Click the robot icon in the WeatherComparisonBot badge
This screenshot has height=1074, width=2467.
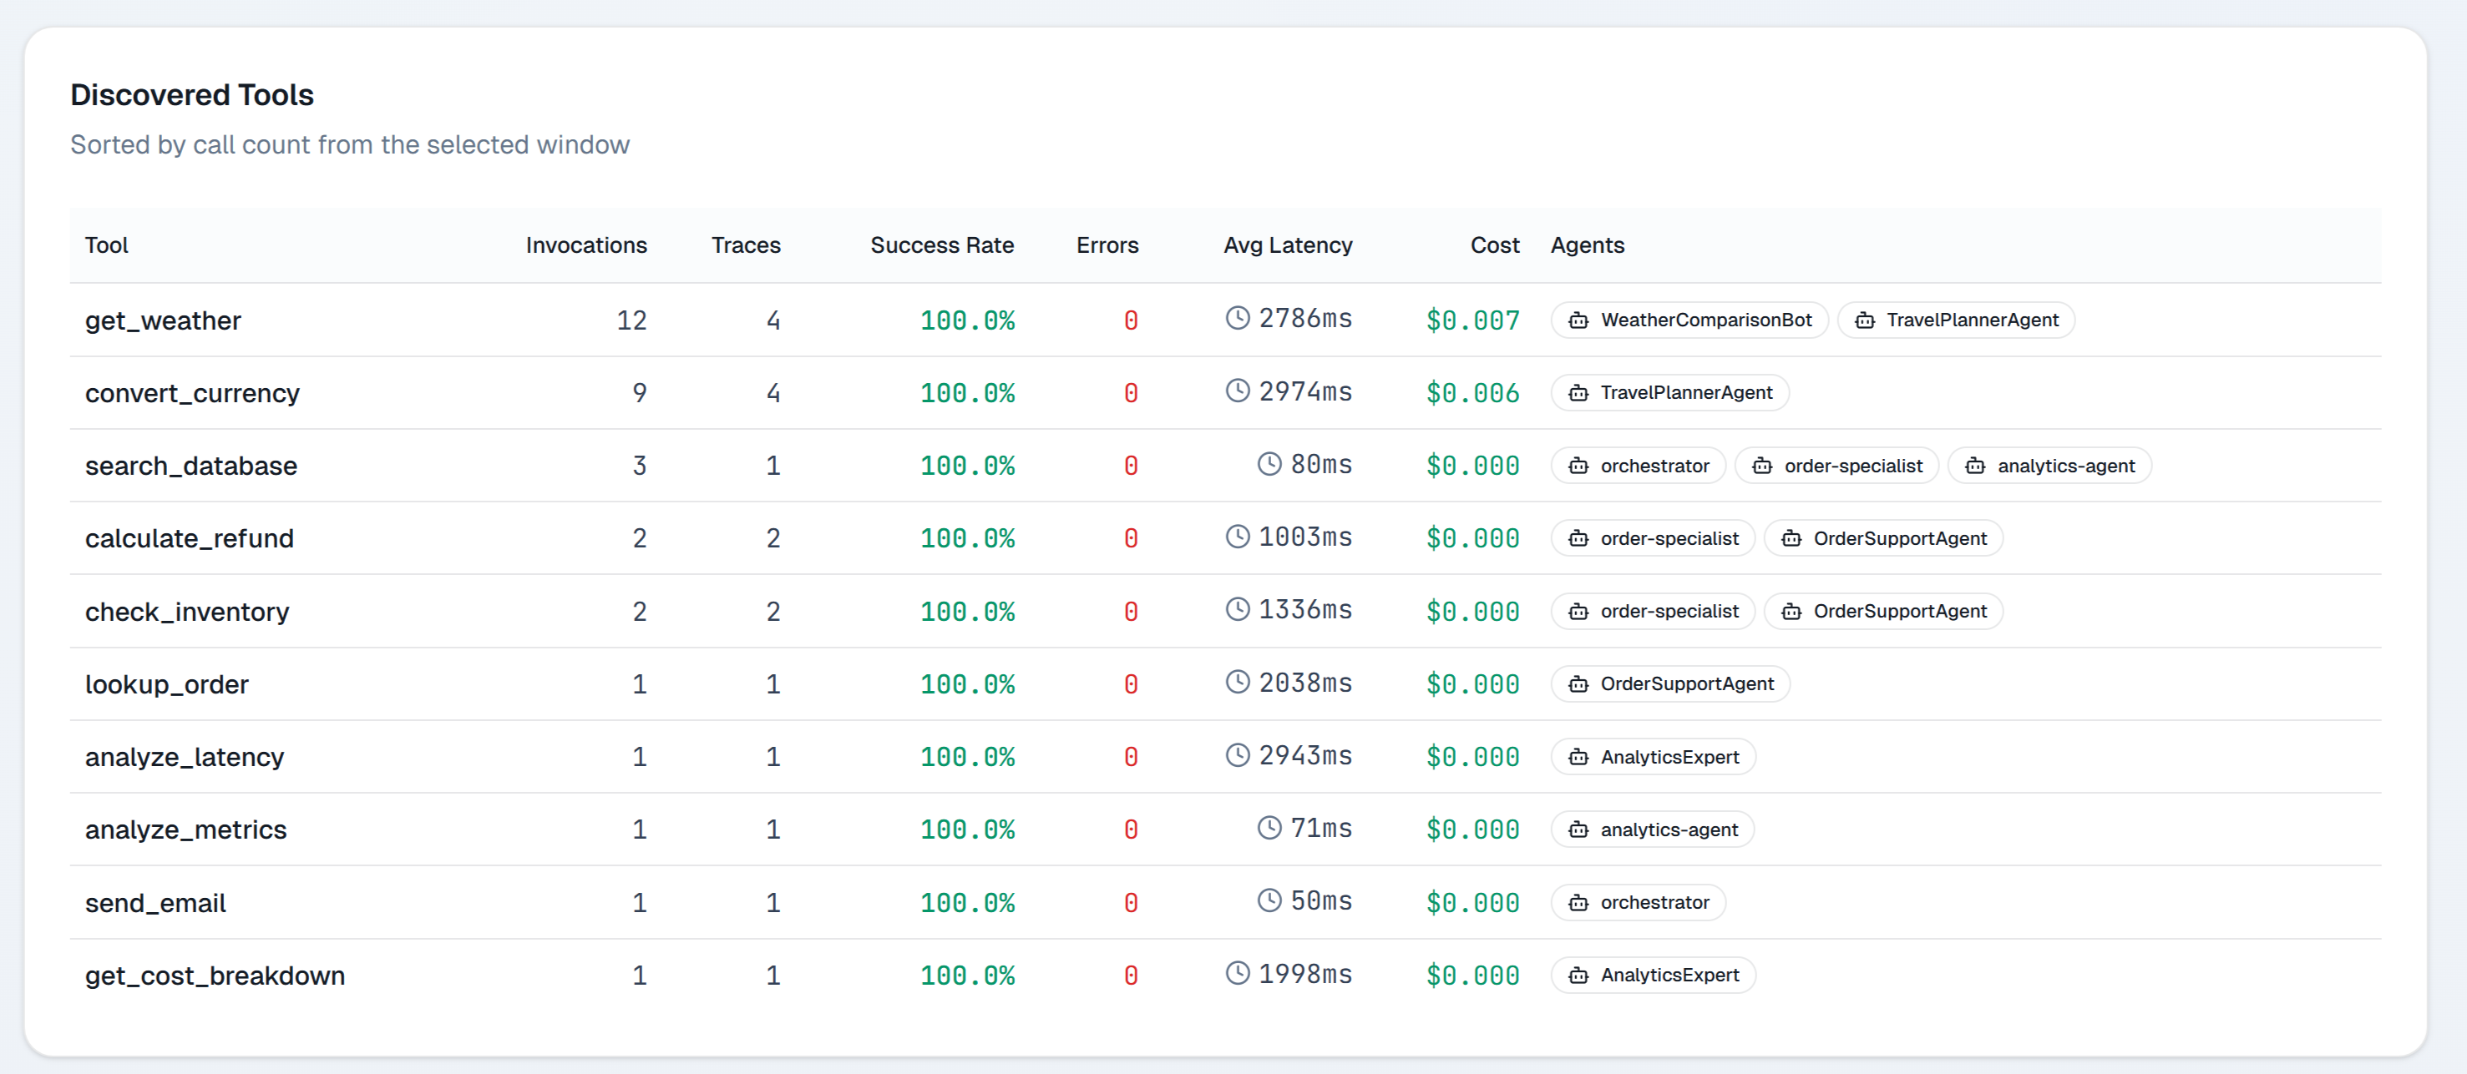pos(1579,320)
